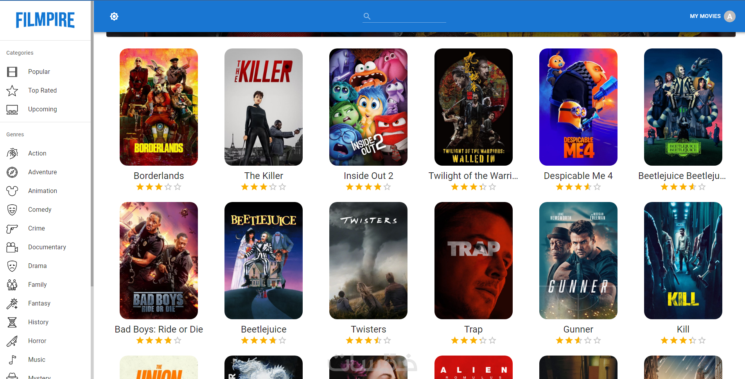Open the Inside Out 2 poster

368,107
